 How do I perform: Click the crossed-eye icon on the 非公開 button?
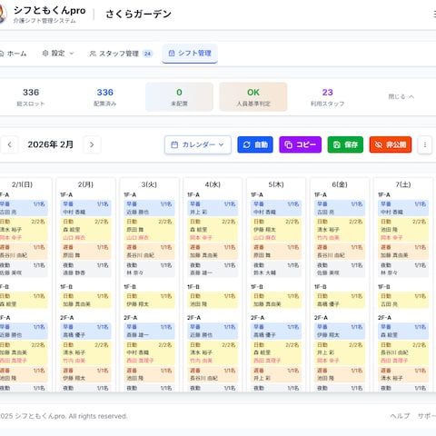coord(379,144)
